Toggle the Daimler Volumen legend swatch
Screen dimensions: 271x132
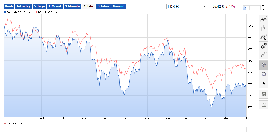tap(5, 124)
